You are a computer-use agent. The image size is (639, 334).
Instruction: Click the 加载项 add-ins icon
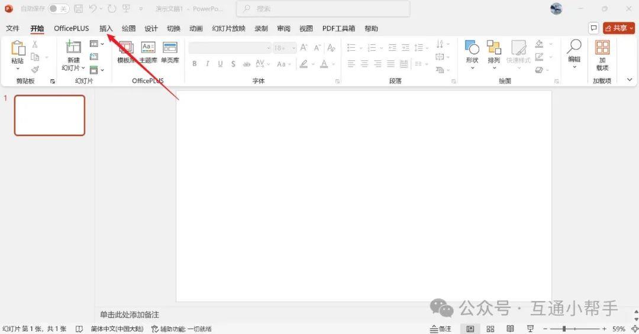[602, 55]
